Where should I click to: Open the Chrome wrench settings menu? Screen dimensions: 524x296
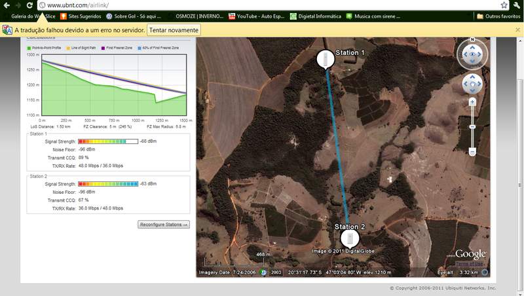coord(517,5)
